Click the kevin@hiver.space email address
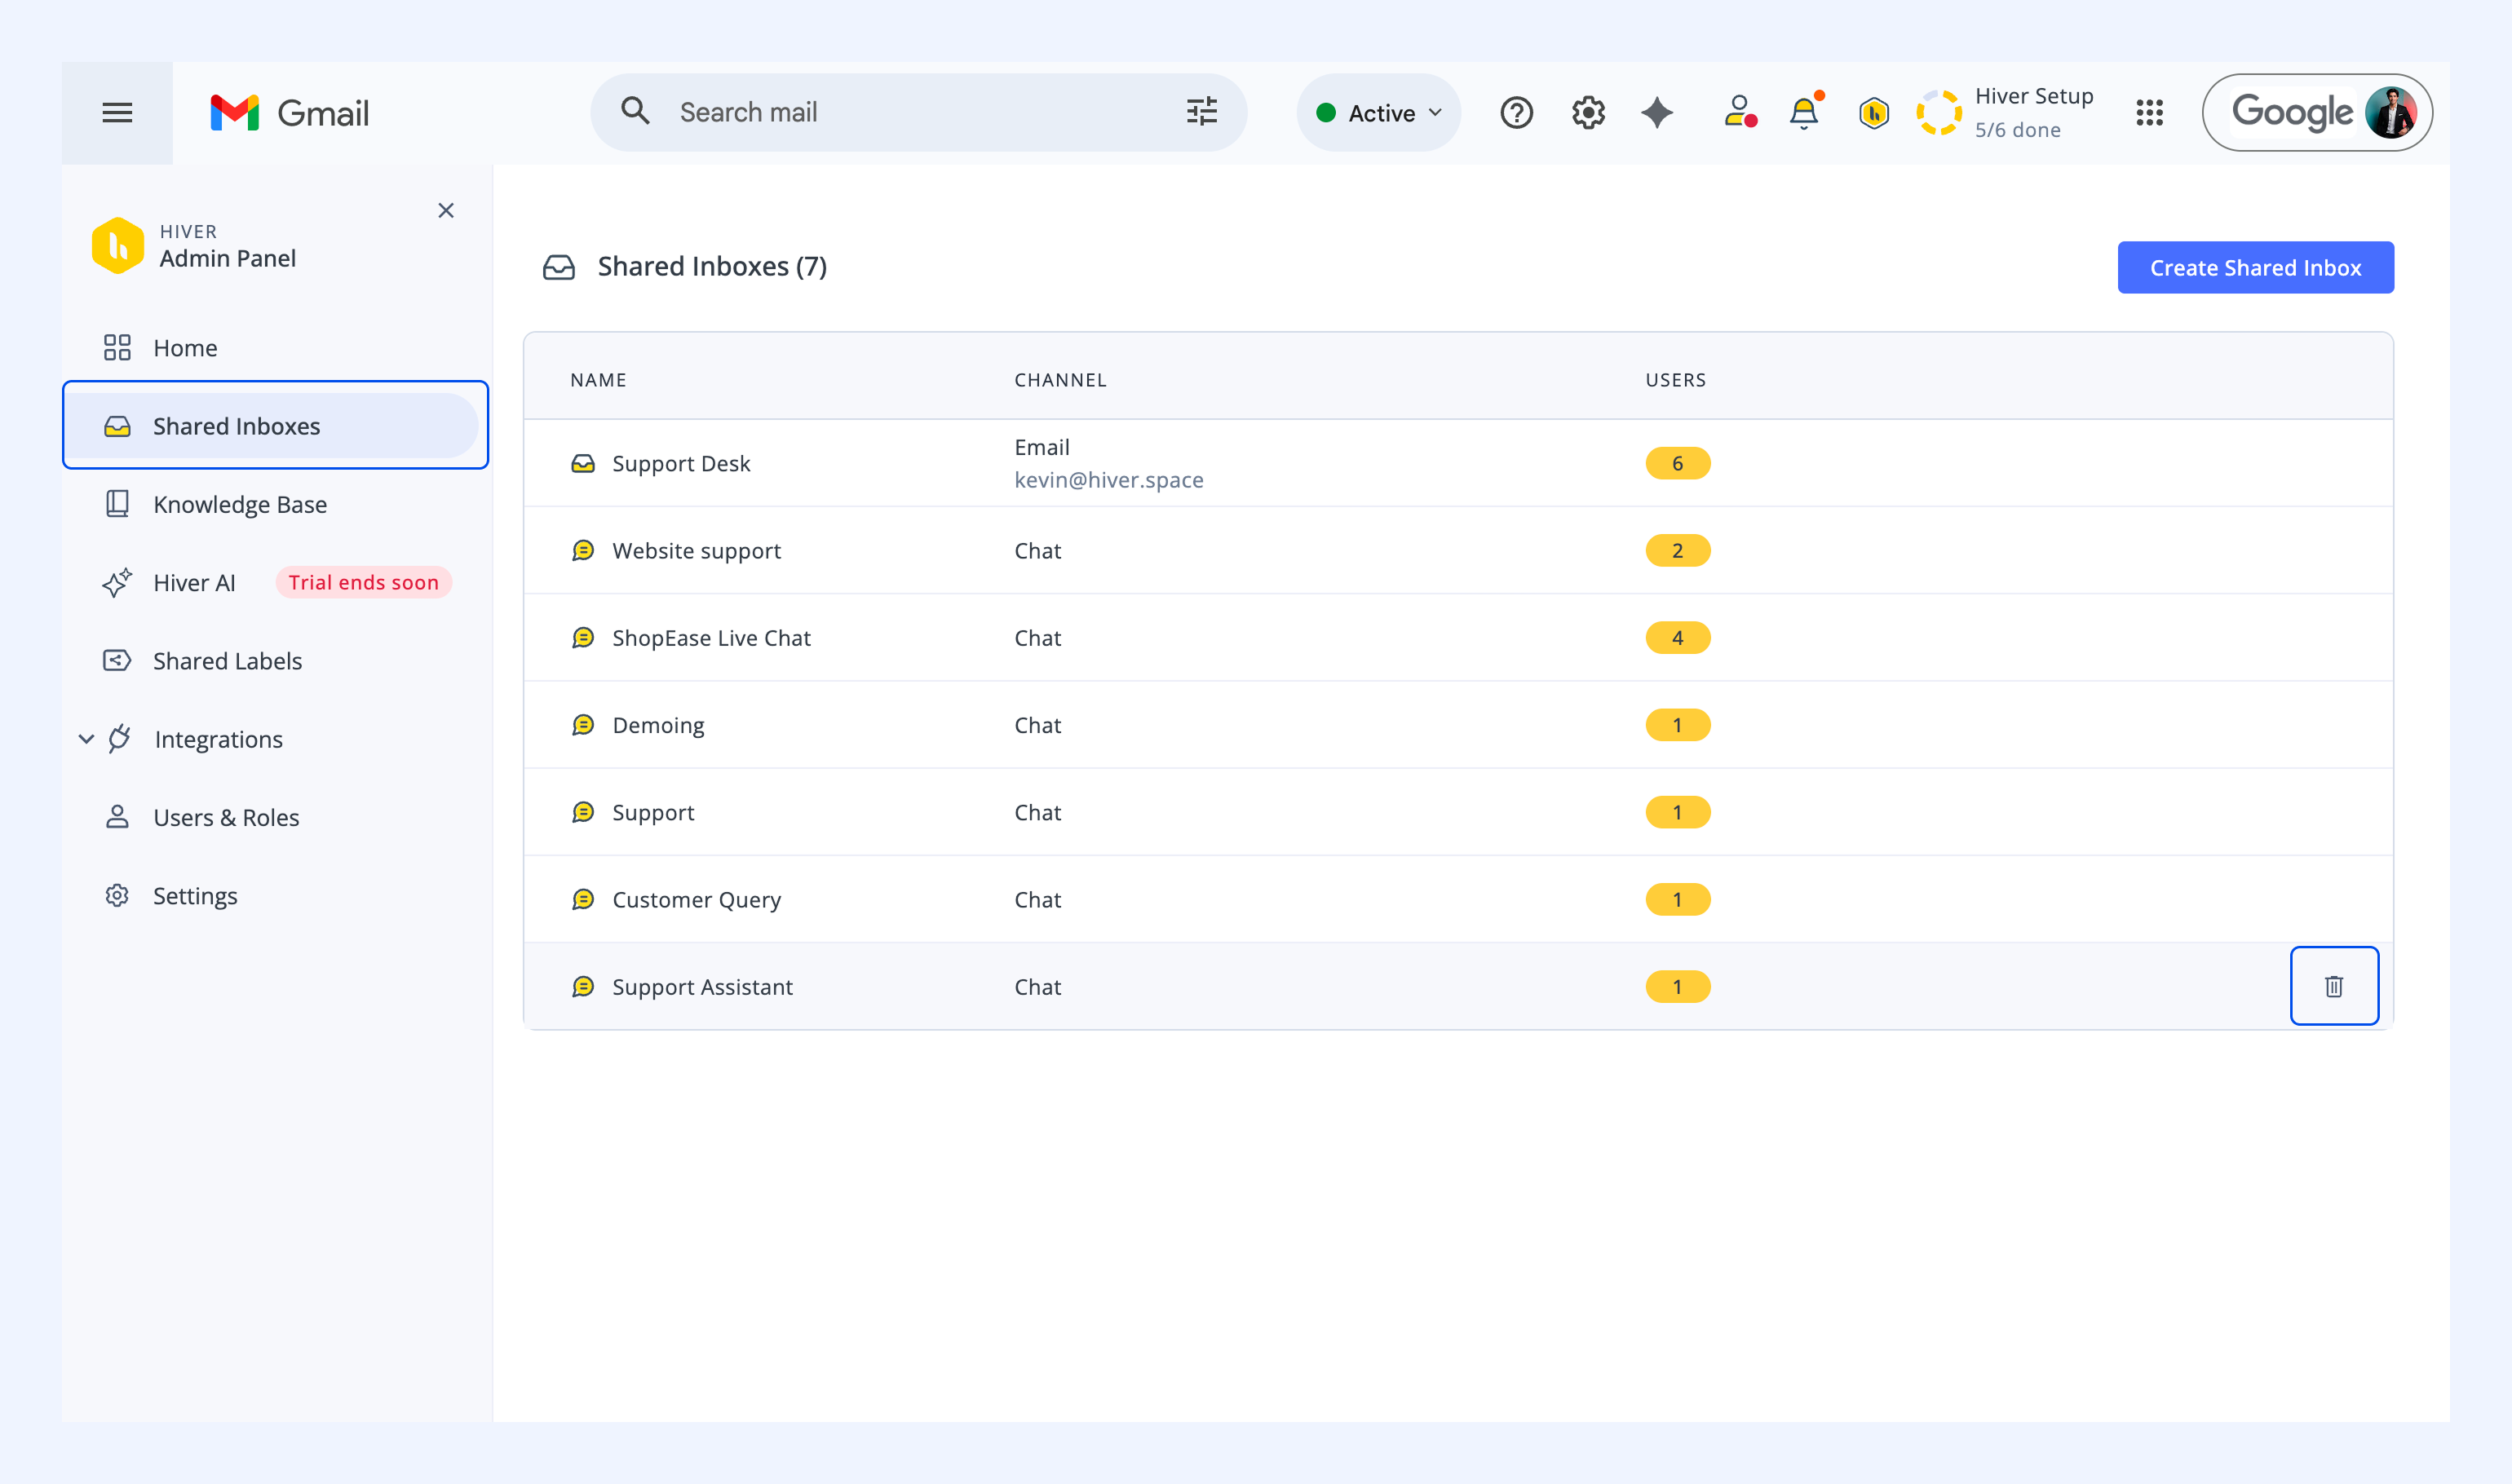 click(x=1109, y=480)
